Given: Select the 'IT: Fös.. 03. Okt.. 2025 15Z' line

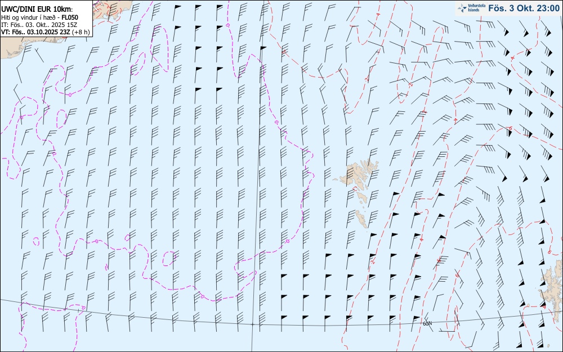Looking at the screenshot, I should pos(39,25).
